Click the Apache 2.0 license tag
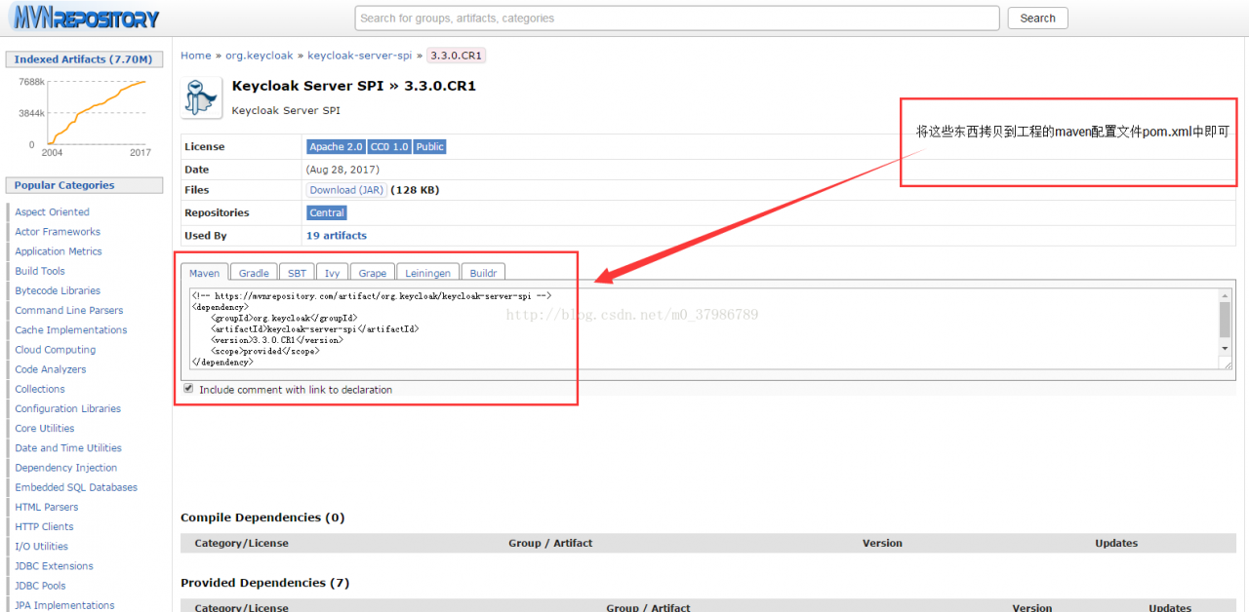The height and width of the screenshot is (612, 1249). pos(336,147)
